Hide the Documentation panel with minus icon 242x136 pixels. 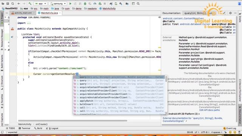click(x=235, y=13)
